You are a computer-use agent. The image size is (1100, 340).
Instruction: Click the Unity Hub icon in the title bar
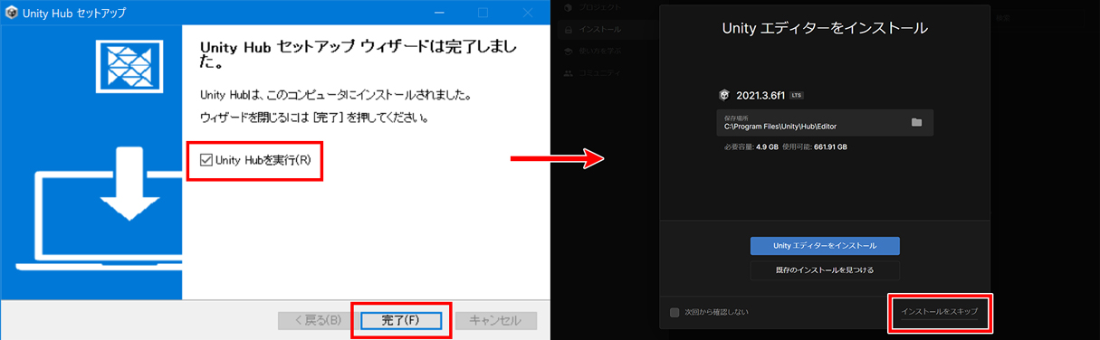(13, 14)
